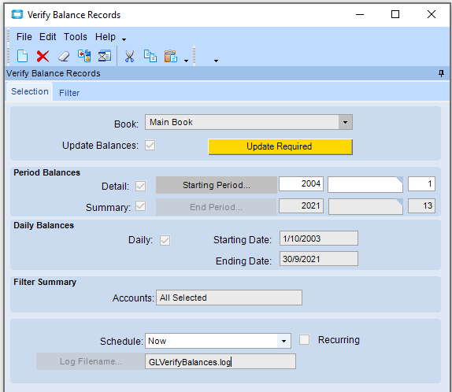Image resolution: width=452 pixels, height=392 pixels.
Task: Expand the Schedule combo box
Action: (283, 341)
